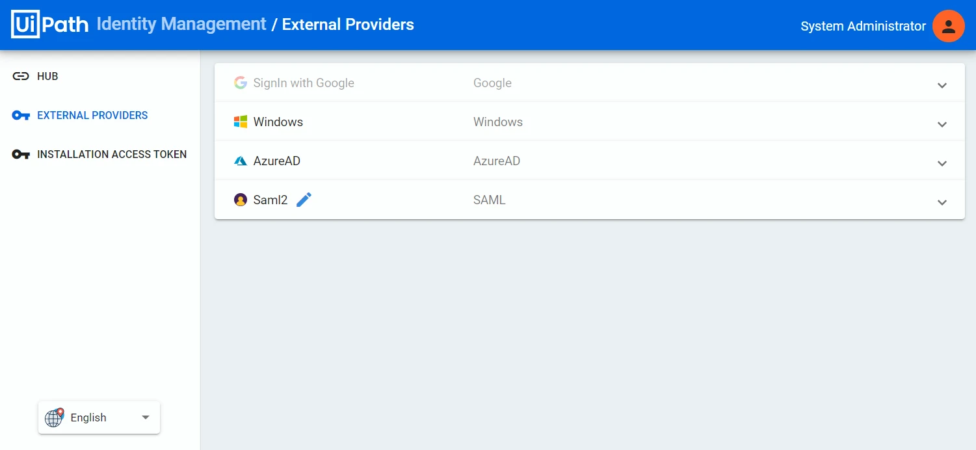The height and width of the screenshot is (450, 976).
Task: Click the UiPath logo in the header
Action: click(x=49, y=25)
